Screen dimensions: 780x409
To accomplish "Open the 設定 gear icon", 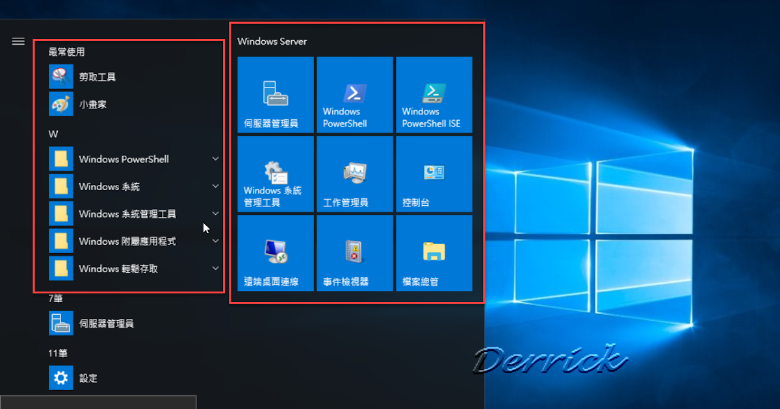I will [x=61, y=377].
